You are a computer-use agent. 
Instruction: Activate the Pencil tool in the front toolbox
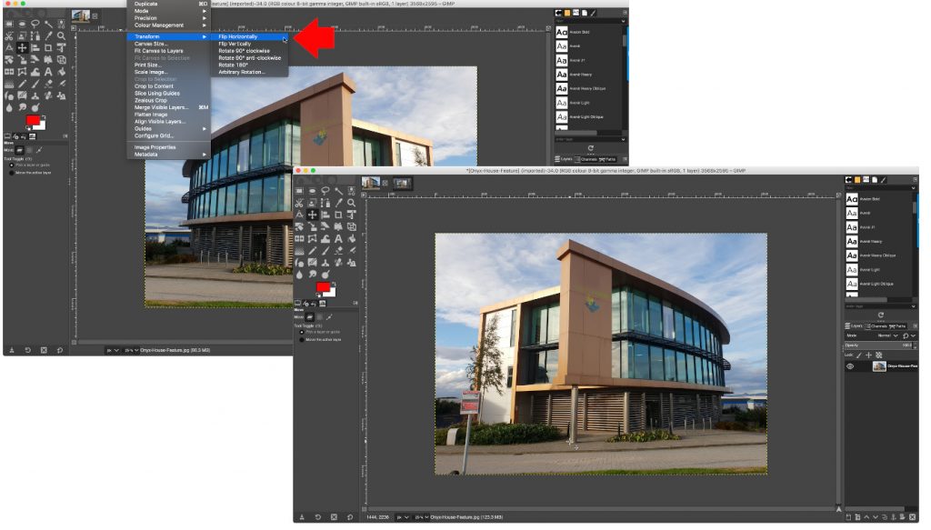[x=312, y=250]
